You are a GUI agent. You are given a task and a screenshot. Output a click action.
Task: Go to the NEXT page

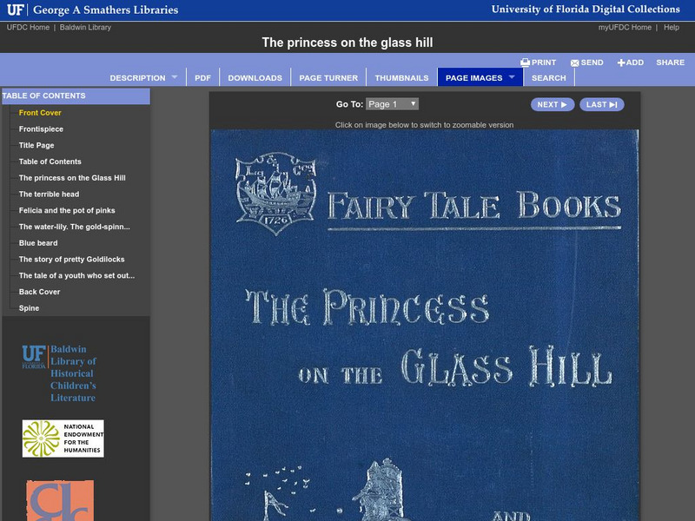click(553, 104)
